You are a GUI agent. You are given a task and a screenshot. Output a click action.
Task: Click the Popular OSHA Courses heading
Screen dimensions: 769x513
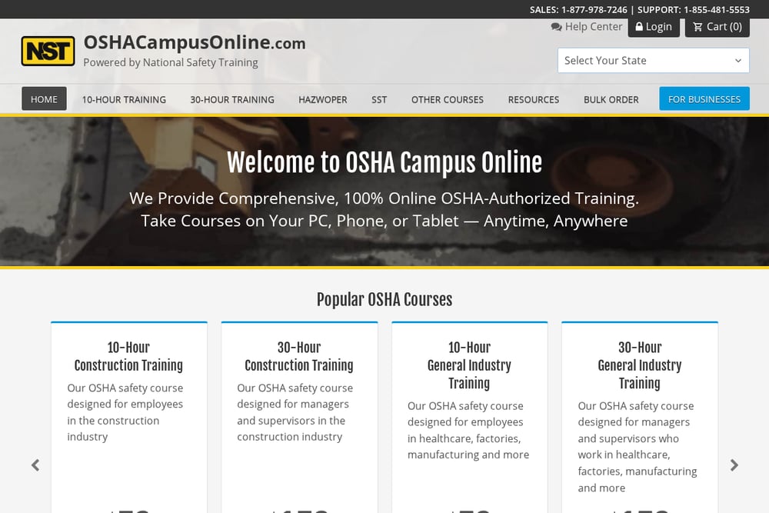tap(384, 300)
